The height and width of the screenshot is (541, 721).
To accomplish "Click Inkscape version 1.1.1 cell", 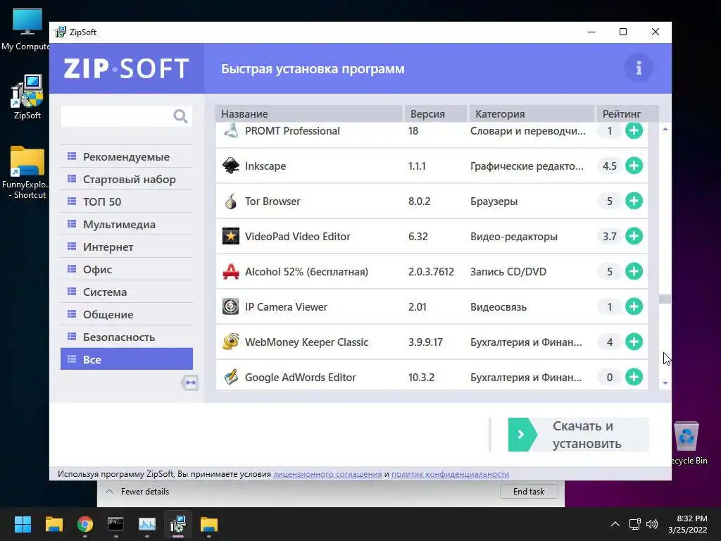I will coord(417,166).
